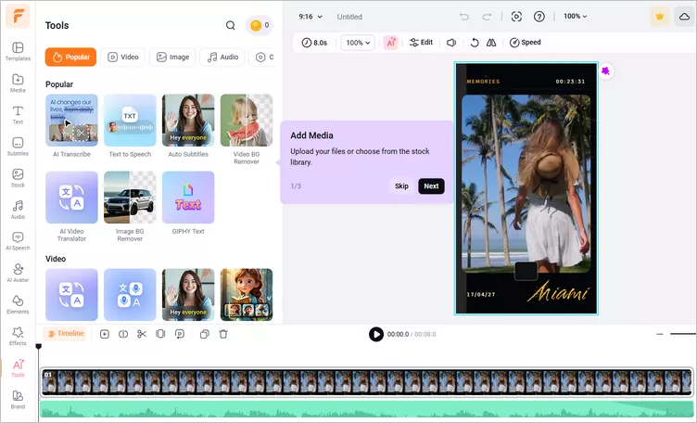This screenshot has height=423, width=697.
Task: Select the Audio tab in Tools
Action: click(x=222, y=57)
